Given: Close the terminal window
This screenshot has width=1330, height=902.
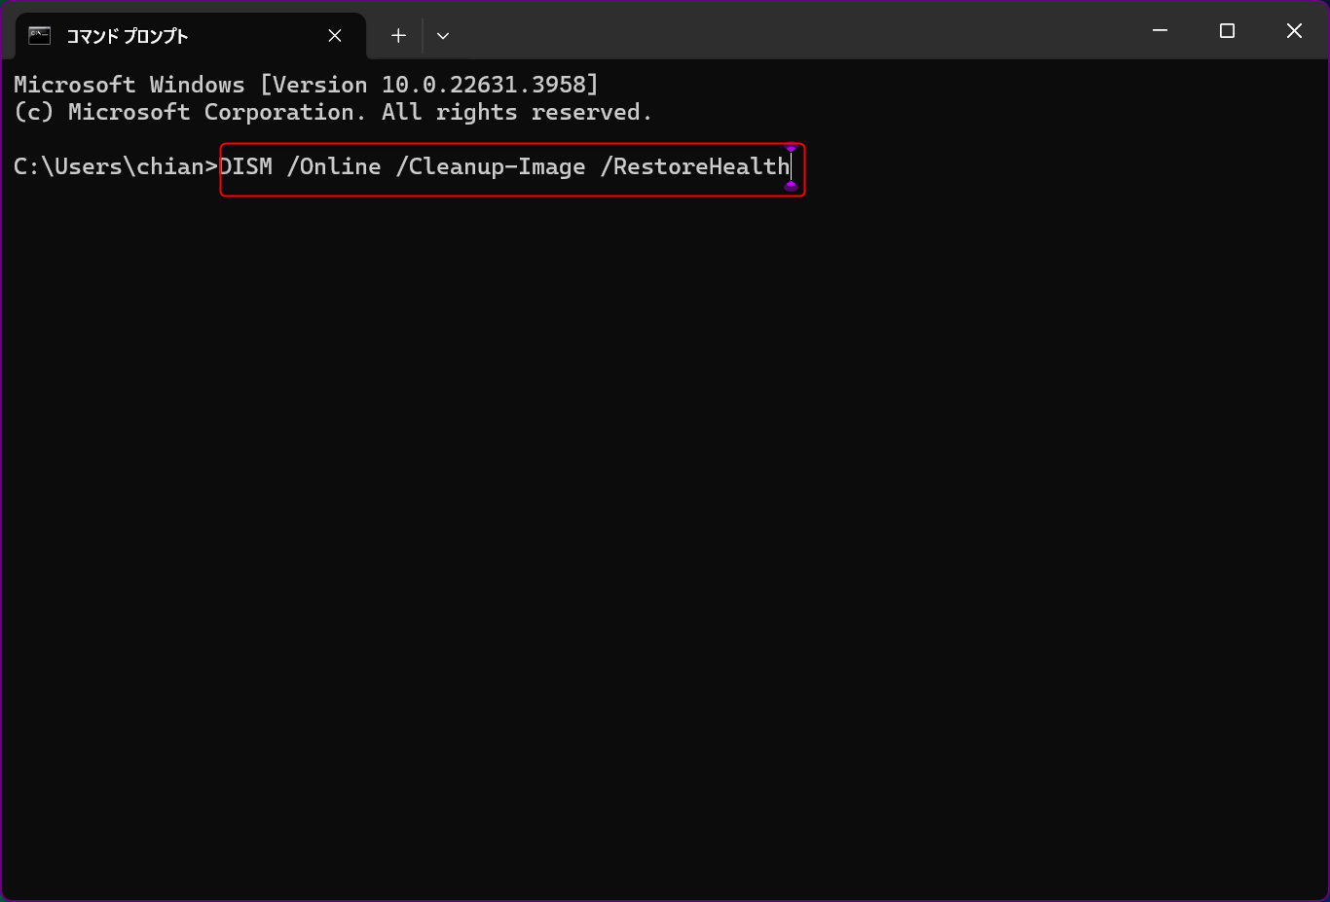Looking at the screenshot, I should (1294, 31).
